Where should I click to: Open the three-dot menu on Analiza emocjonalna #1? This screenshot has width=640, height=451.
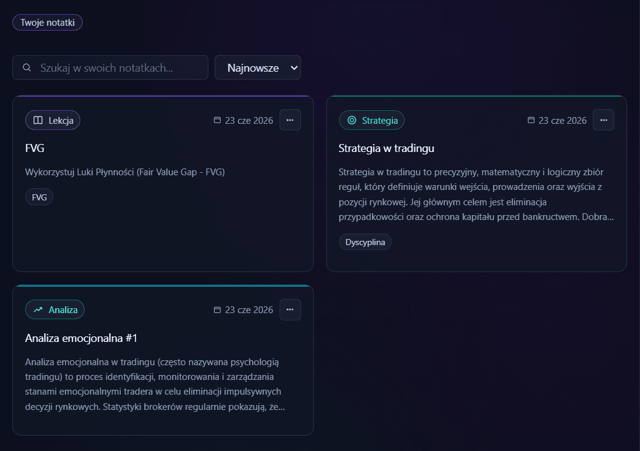pyautogui.click(x=290, y=310)
